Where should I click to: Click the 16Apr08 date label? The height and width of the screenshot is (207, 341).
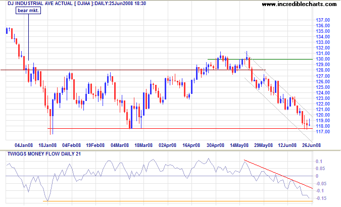tap(191, 145)
